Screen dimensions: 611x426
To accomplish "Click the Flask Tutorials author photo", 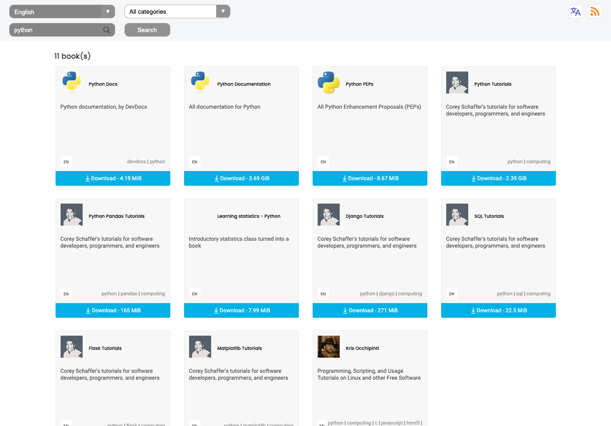I will point(72,347).
